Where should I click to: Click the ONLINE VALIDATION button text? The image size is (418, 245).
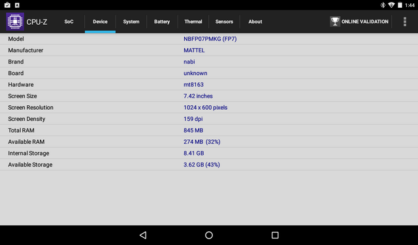click(x=365, y=22)
